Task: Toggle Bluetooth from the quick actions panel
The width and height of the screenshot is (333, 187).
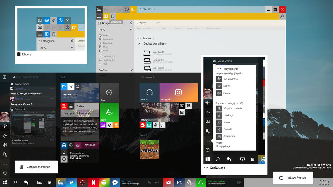Action: [219, 129]
